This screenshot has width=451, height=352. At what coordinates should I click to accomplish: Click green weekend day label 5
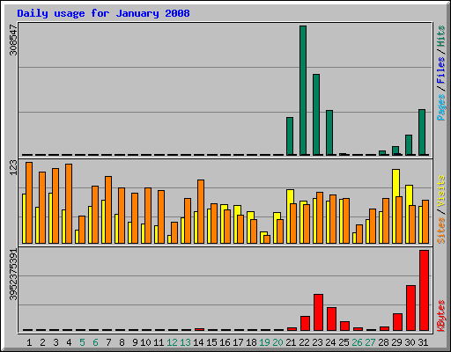pyautogui.click(x=82, y=342)
